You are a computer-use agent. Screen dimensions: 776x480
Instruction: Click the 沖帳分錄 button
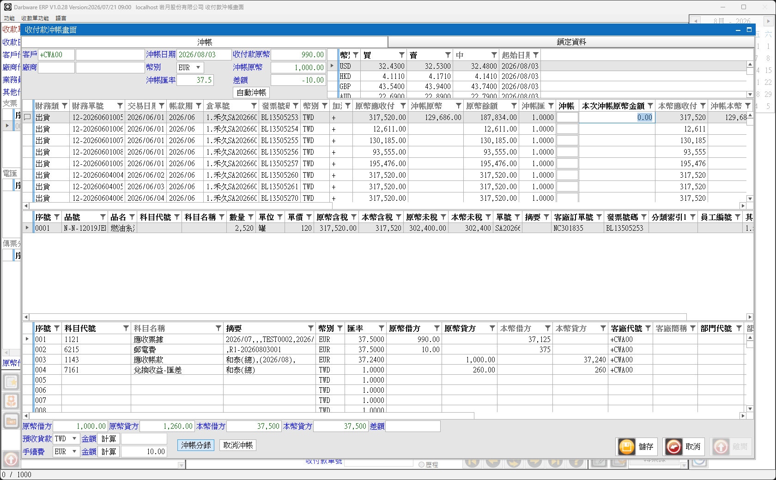click(x=196, y=445)
